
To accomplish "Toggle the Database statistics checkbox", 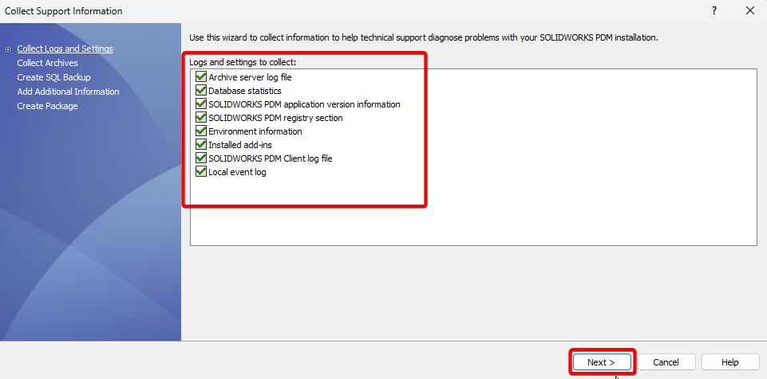I will pyautogui.click(x=200, y=91).
